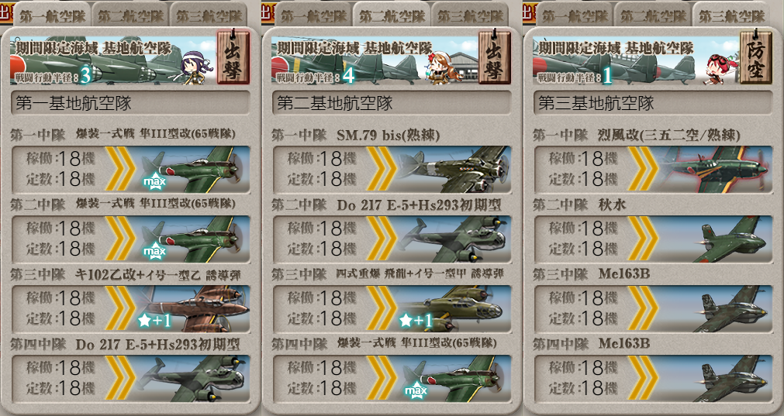The height and width of the screenshot is (416, 784).
Task: Toggle the 出撃 wooden tag on second air base
Action: click(x=495, y=57)
